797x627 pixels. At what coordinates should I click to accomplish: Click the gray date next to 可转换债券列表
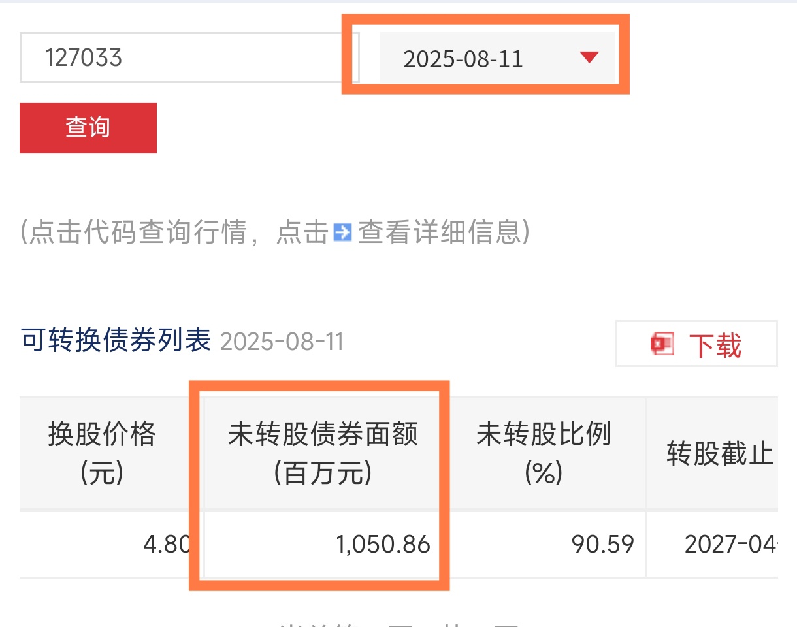click(x=282, y=342)
